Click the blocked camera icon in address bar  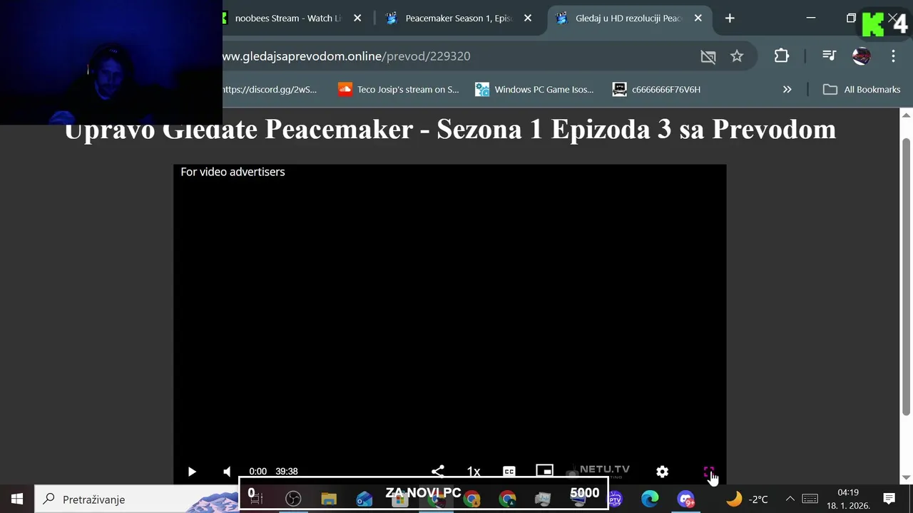(x=708, y=56)
